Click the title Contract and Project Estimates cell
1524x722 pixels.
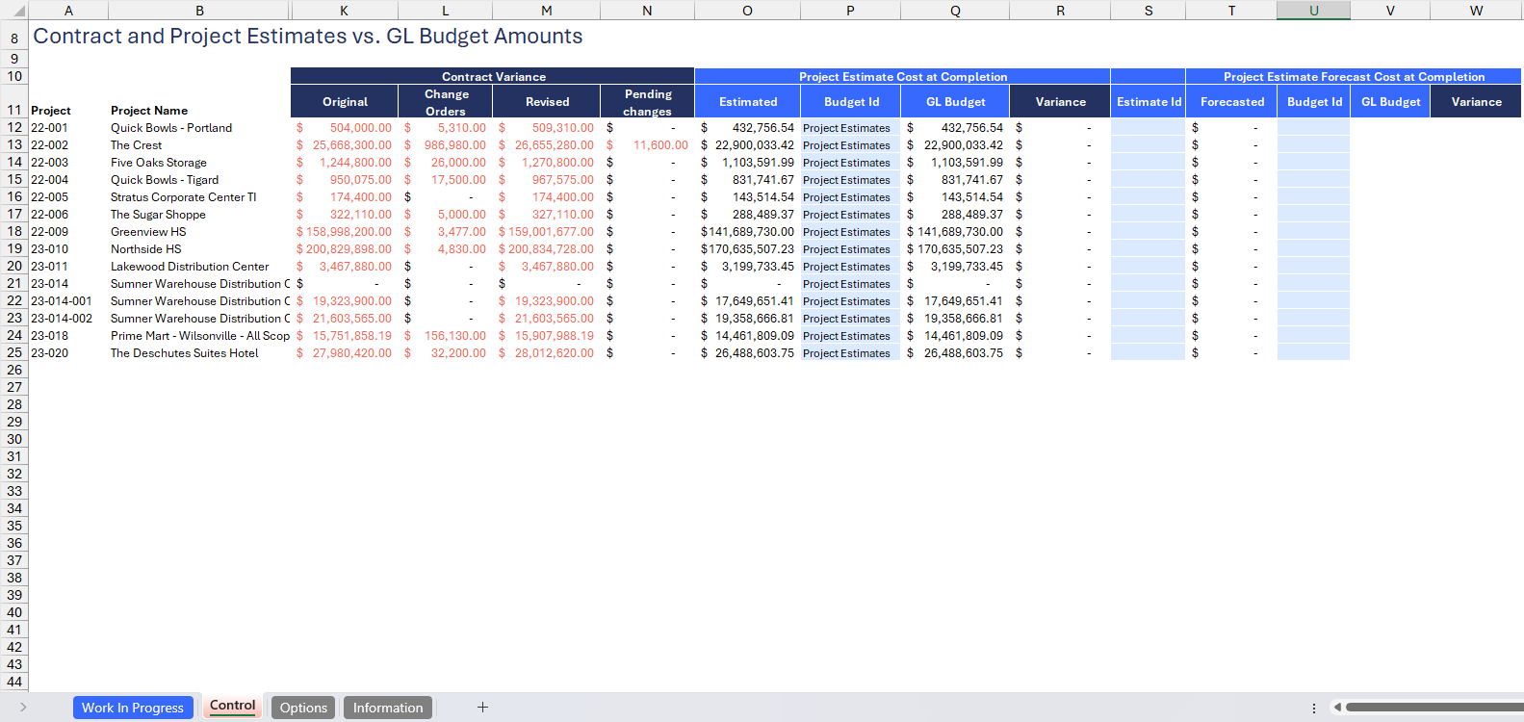tap(308, 36)
